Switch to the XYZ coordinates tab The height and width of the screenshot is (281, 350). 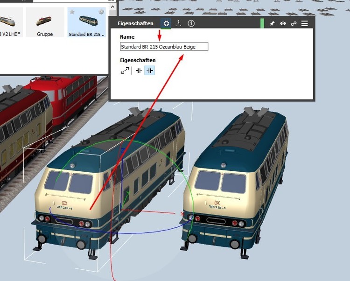[x=178, y=23]
